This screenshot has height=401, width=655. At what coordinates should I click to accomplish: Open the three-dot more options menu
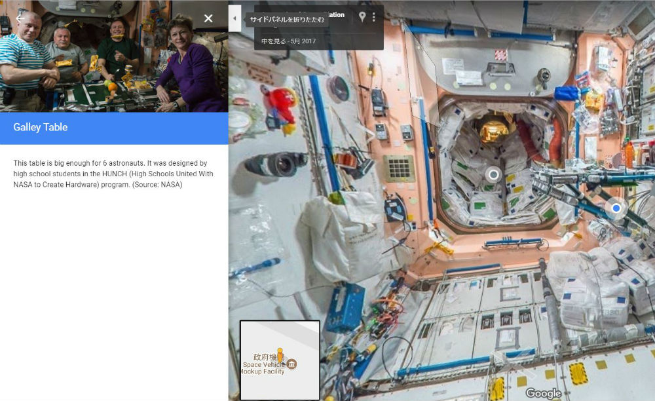click(x=374, y=17)
